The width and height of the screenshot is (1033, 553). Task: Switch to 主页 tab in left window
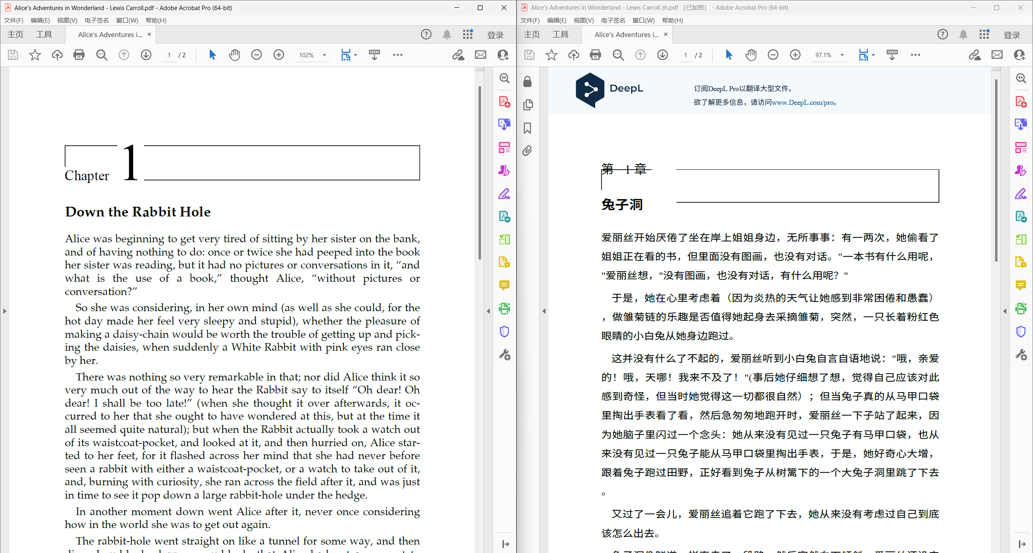(15, 35)
